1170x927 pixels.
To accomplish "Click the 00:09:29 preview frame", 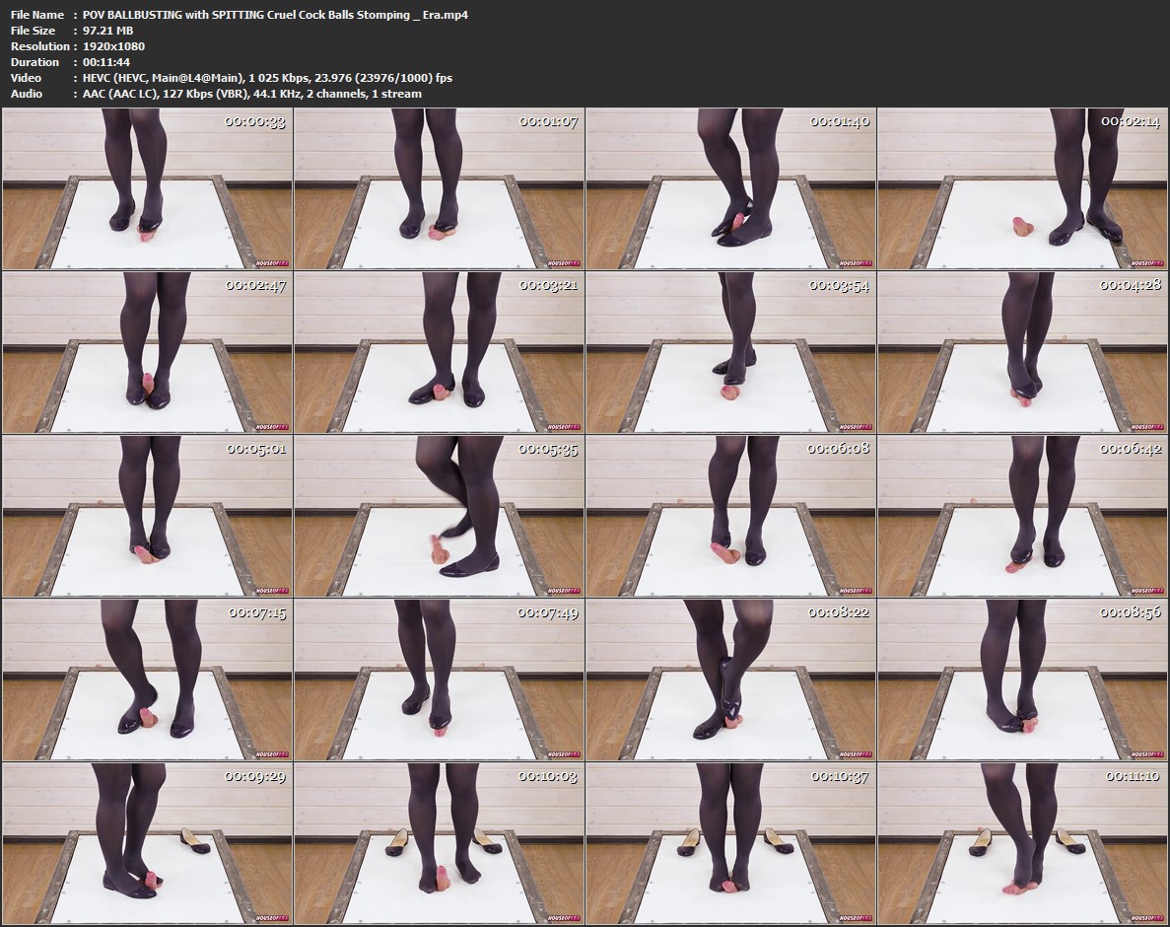I will [148, 843].
